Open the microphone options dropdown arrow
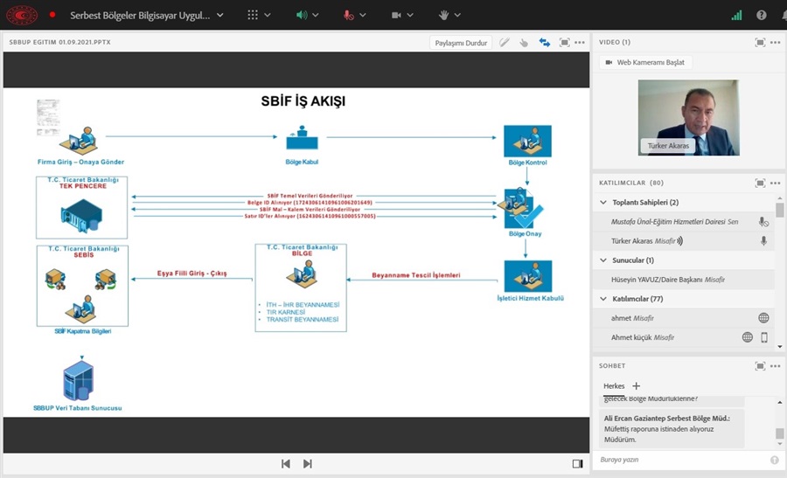Viewport: 787px width, 478px height. click(x=362, y=15)
